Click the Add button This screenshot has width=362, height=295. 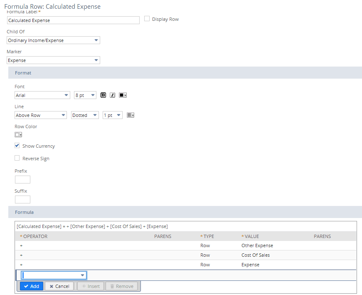(x=32, y=286)
